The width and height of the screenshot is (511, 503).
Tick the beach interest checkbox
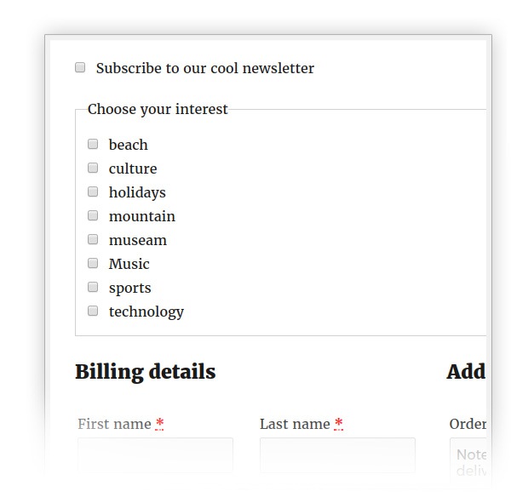[93, 144]
